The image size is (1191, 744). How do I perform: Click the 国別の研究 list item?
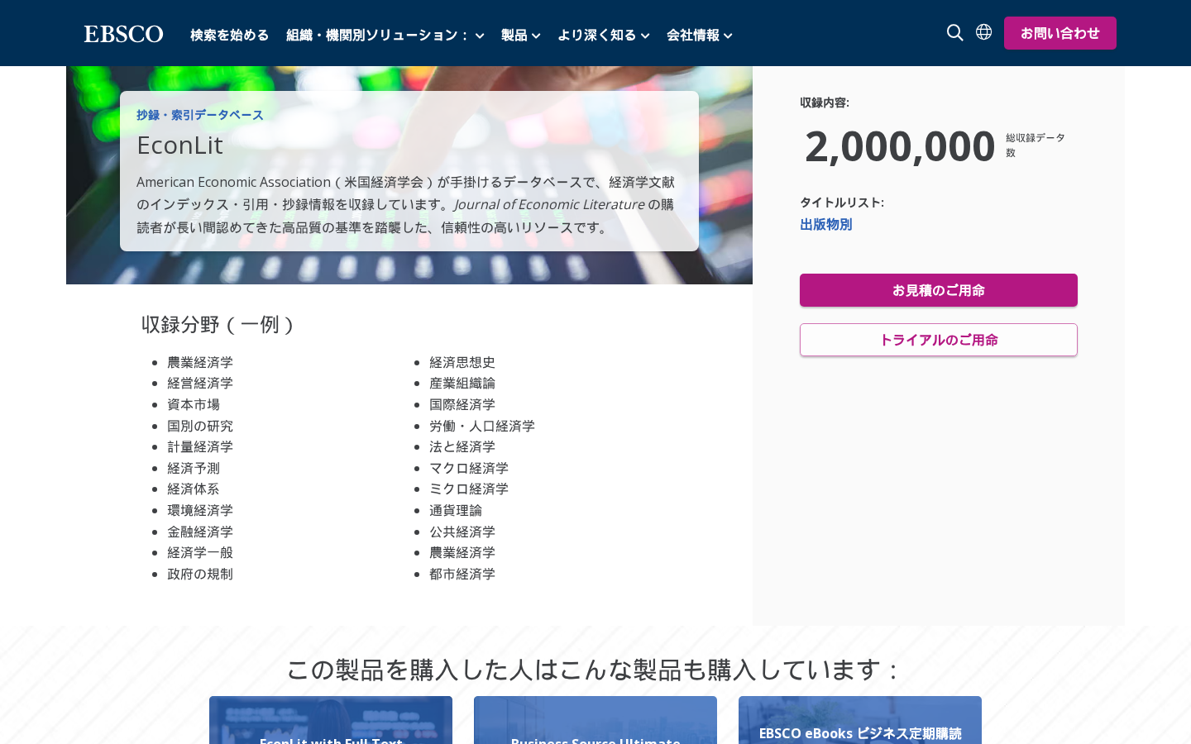[200, 426]
